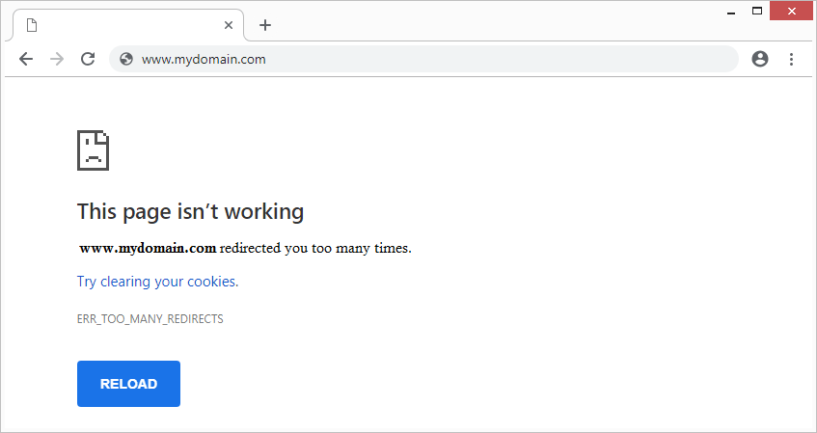Click the forward navigation arrow

click(x=56, y=59)
